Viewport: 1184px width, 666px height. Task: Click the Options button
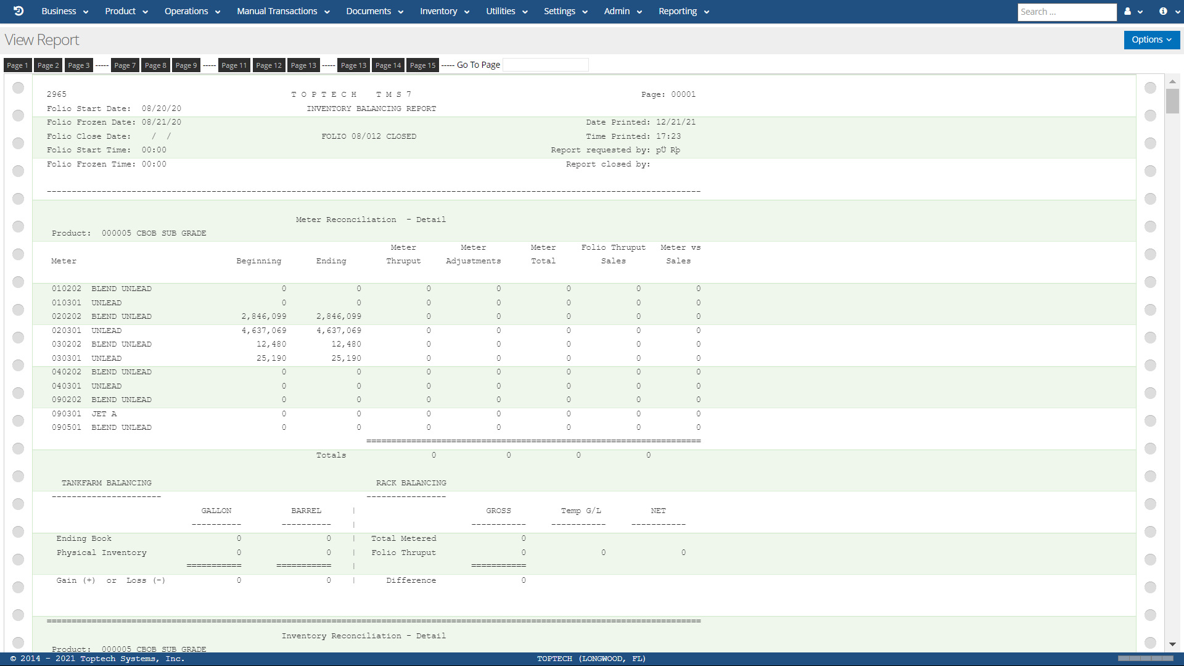[1151, 39]
